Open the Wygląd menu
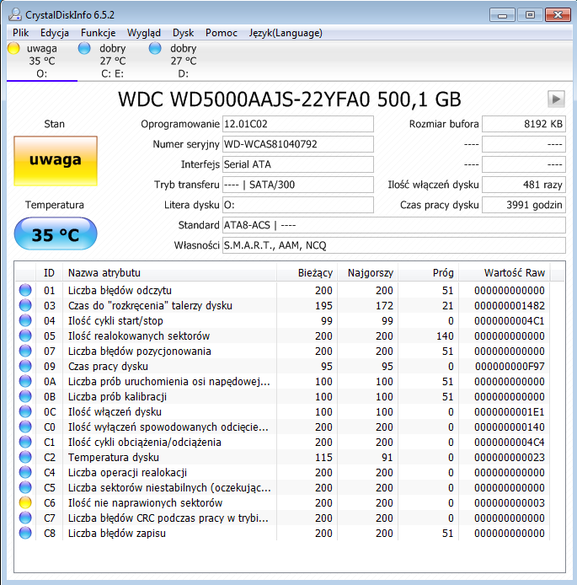 tap(144, 33)
